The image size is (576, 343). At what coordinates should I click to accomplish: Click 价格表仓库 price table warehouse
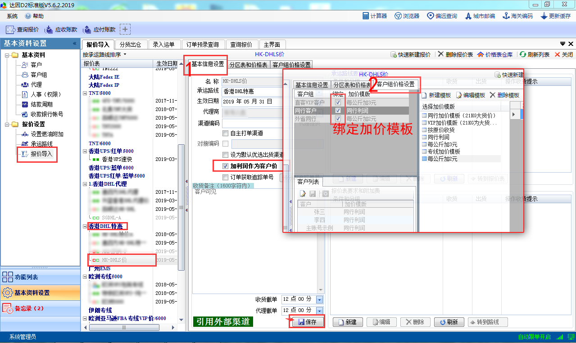494,54
